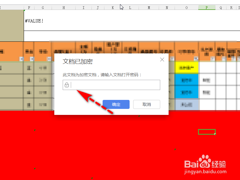Cancel the dialog with 取消 button
240x180 pixels.
[x=147, y=104]
